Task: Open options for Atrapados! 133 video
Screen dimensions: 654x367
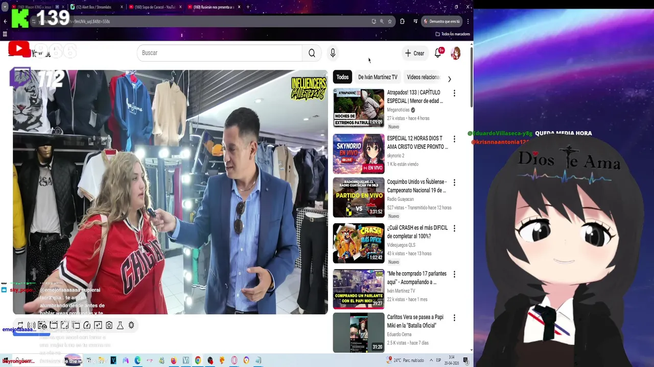Action: (454, 93)
